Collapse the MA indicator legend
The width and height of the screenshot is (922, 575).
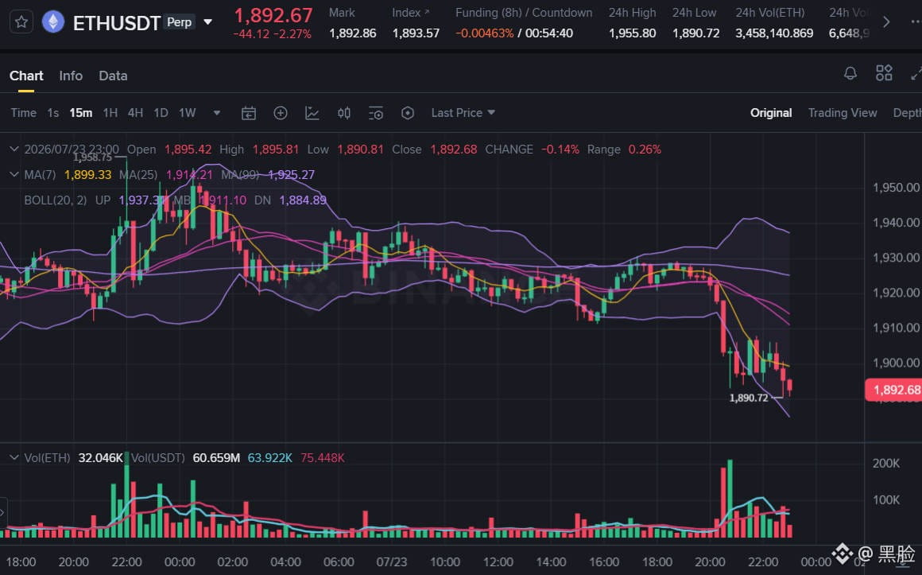[14, 175]
